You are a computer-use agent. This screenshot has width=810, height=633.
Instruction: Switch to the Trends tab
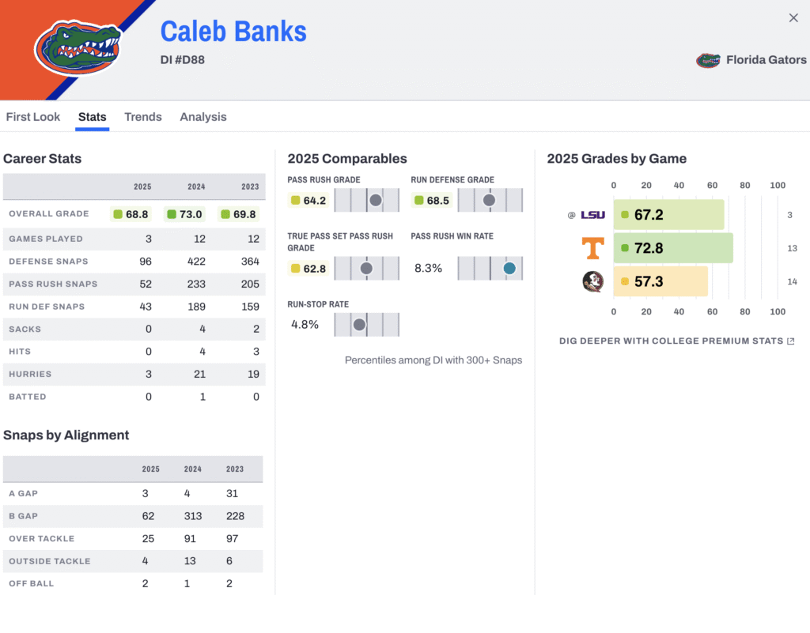(143, 117)
